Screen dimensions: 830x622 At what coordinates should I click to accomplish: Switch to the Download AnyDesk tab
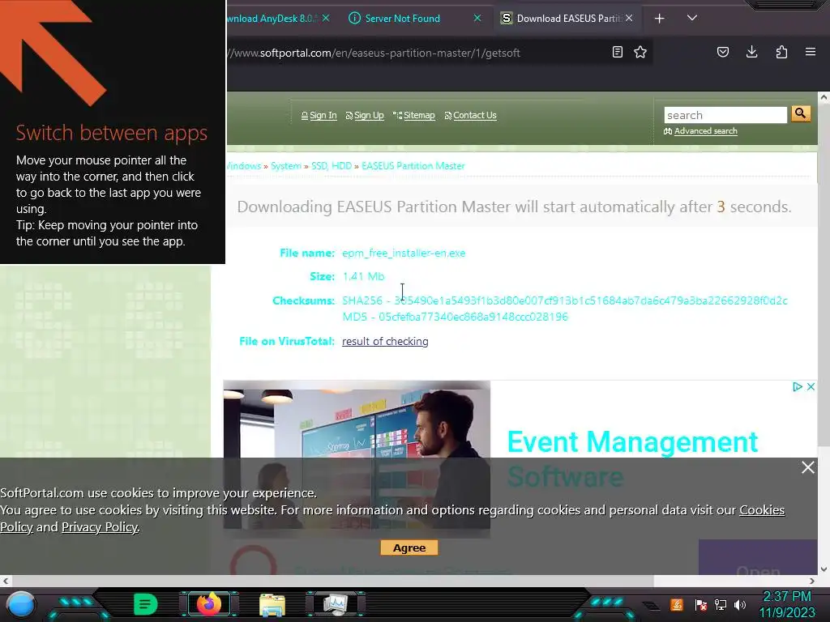(x=272, y=19)
